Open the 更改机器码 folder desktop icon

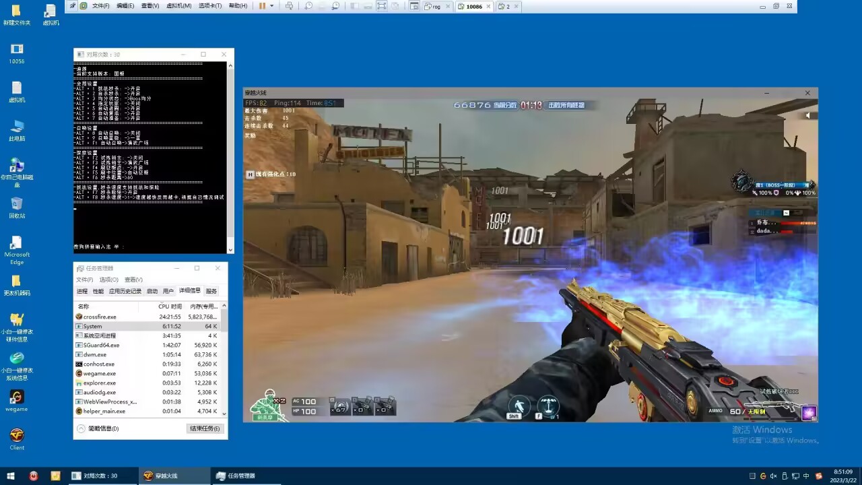pos(17,285)
